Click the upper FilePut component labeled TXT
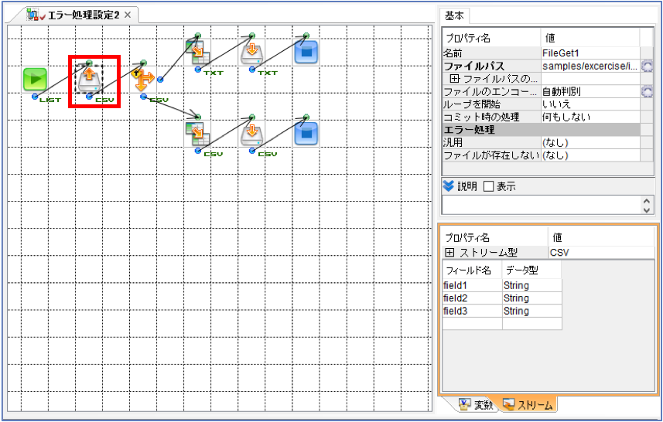Image resolution: width=663 pixels, height=422 pixels. (251, 52)
